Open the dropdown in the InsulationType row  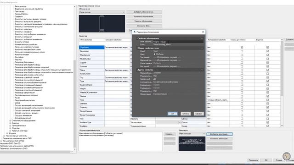pos(180,122)
